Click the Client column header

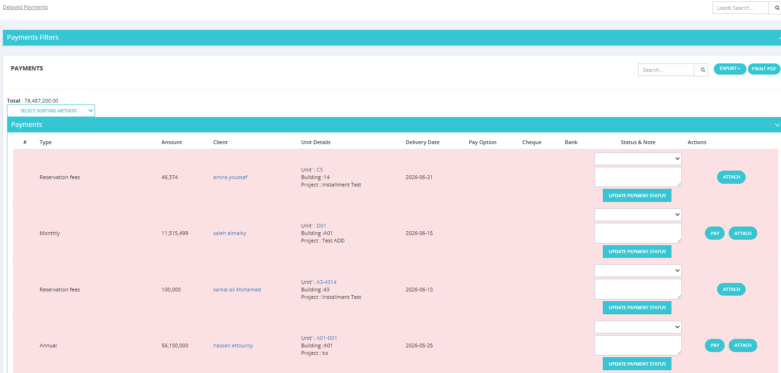point(221,142)
